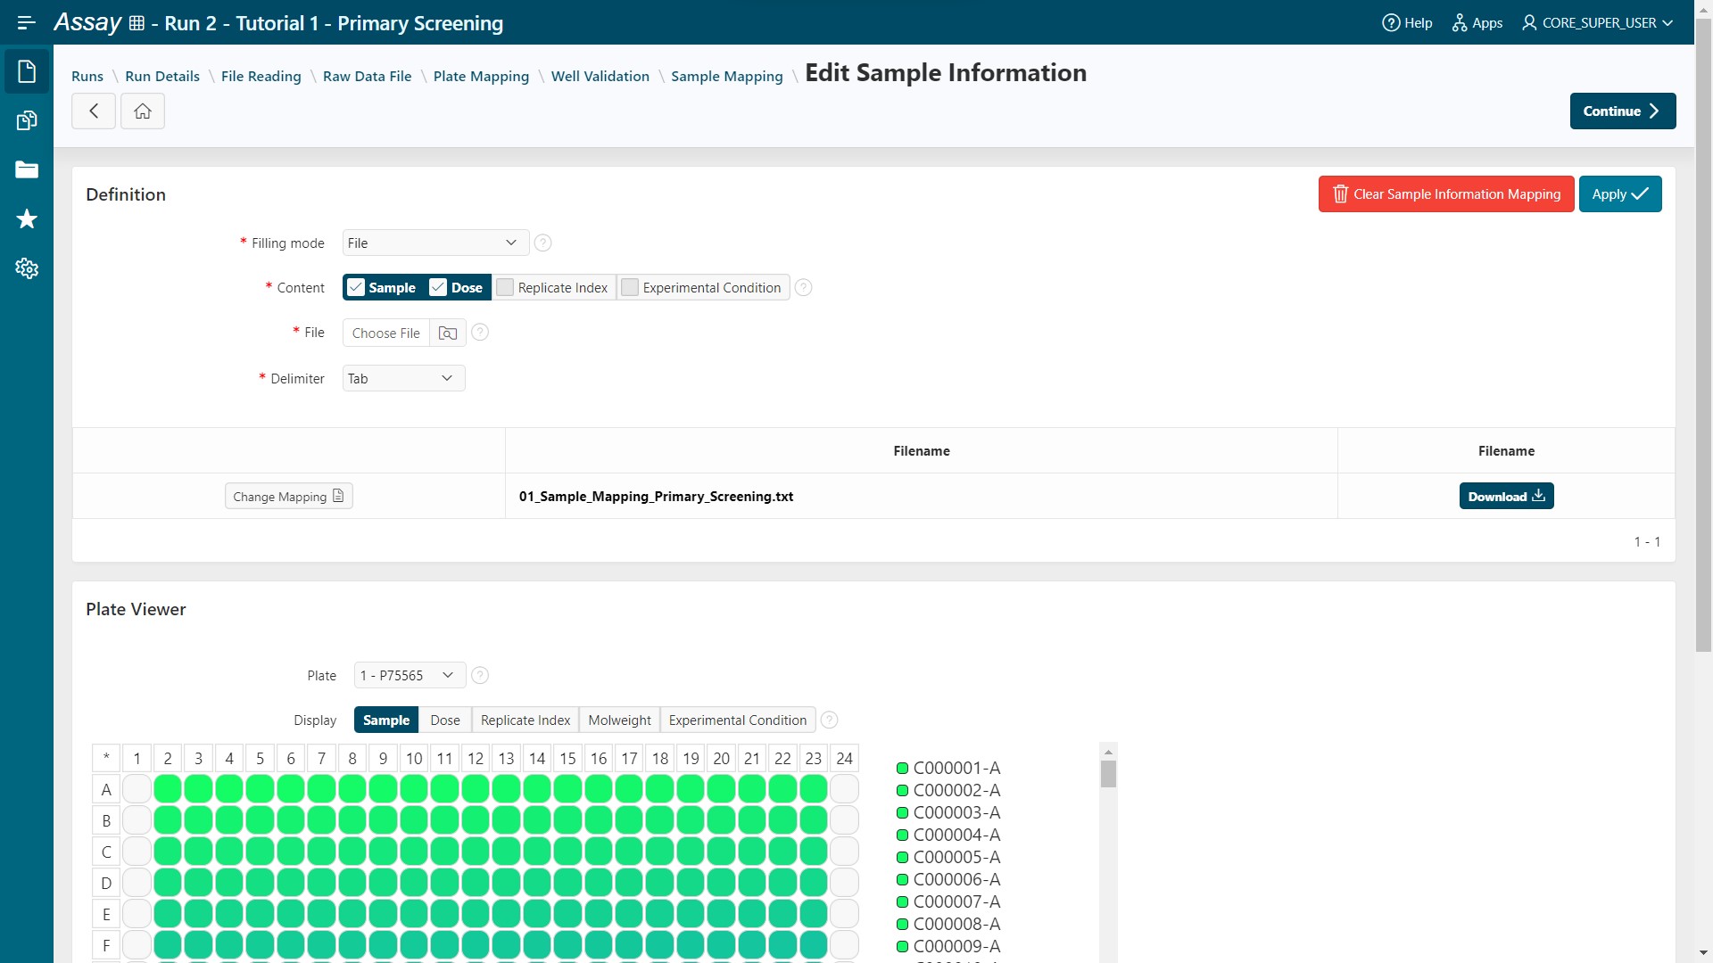Click legend entry C000009-A
Screen dimensions: 1713x963
[x=949, y=946]
